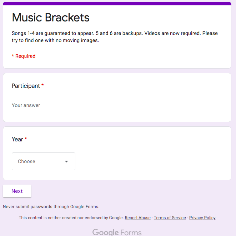
Task: Click the red asterisk beside Participant
Action: (x=43, y=86)
